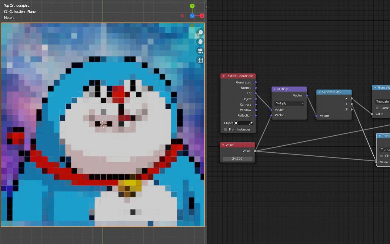This screenshot has width=390, height=244.
Task: Click the Window output socket
Action: 256,110
